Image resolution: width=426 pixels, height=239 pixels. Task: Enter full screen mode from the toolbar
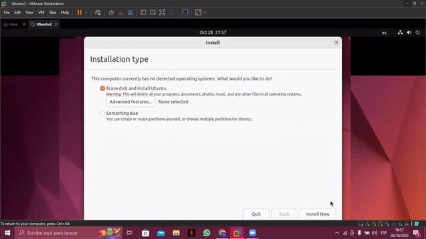[x=162, y=13]
